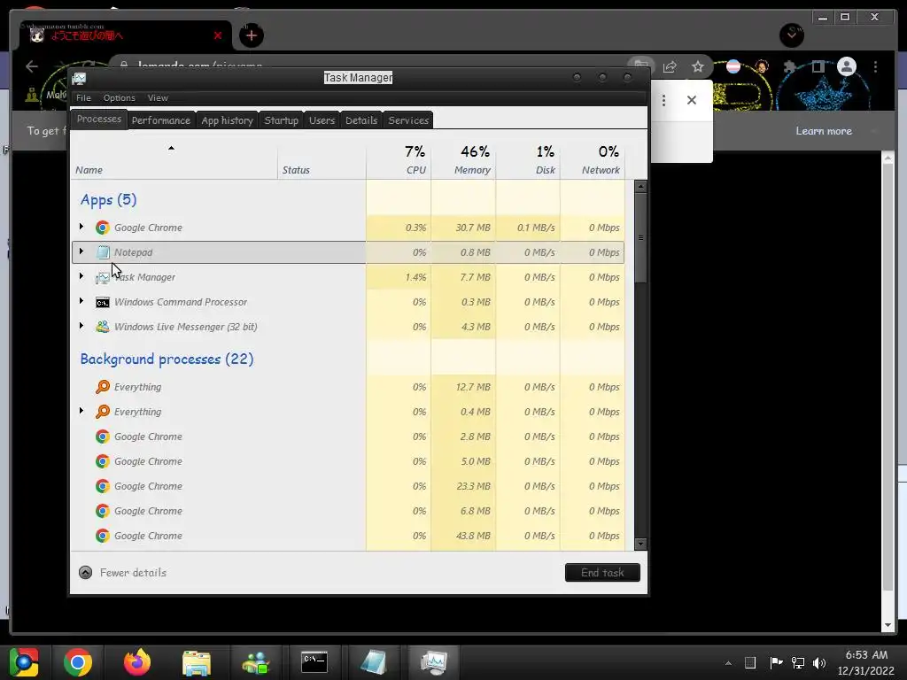Switch to the Startup tab
The image size is (907, 680).
281,120
